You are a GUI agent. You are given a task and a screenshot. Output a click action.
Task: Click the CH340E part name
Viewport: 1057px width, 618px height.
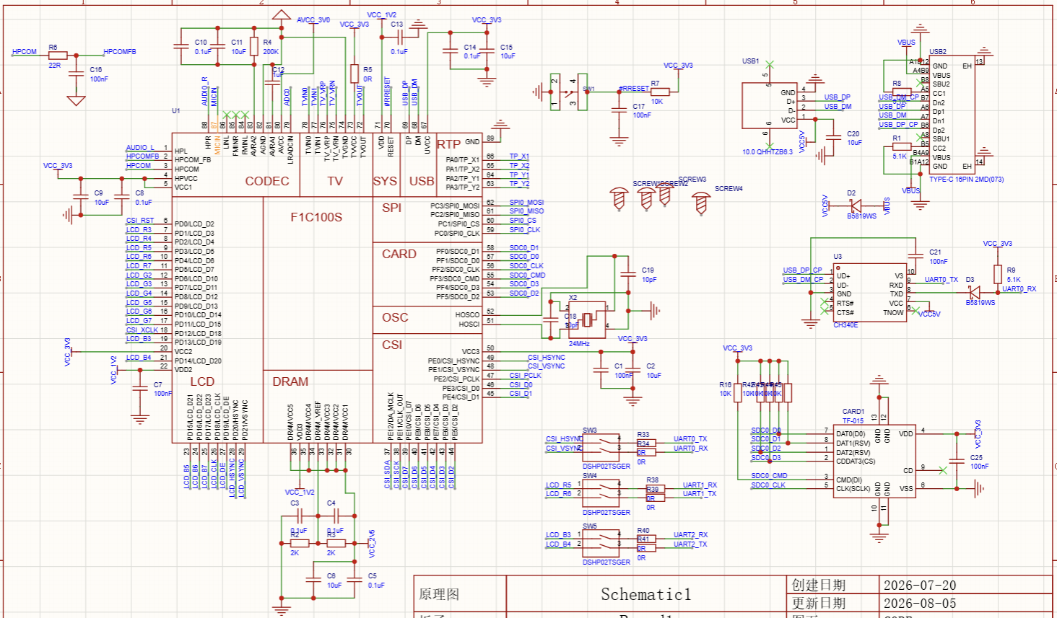coord(846,325)
